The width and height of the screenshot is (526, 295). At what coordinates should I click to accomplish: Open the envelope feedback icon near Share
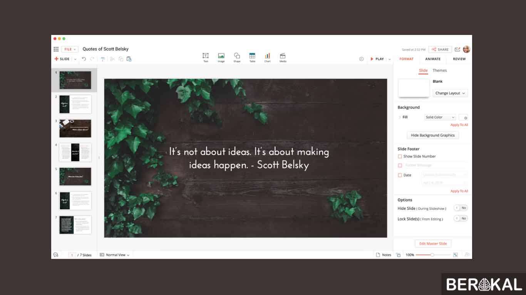[x=457, y=49]
